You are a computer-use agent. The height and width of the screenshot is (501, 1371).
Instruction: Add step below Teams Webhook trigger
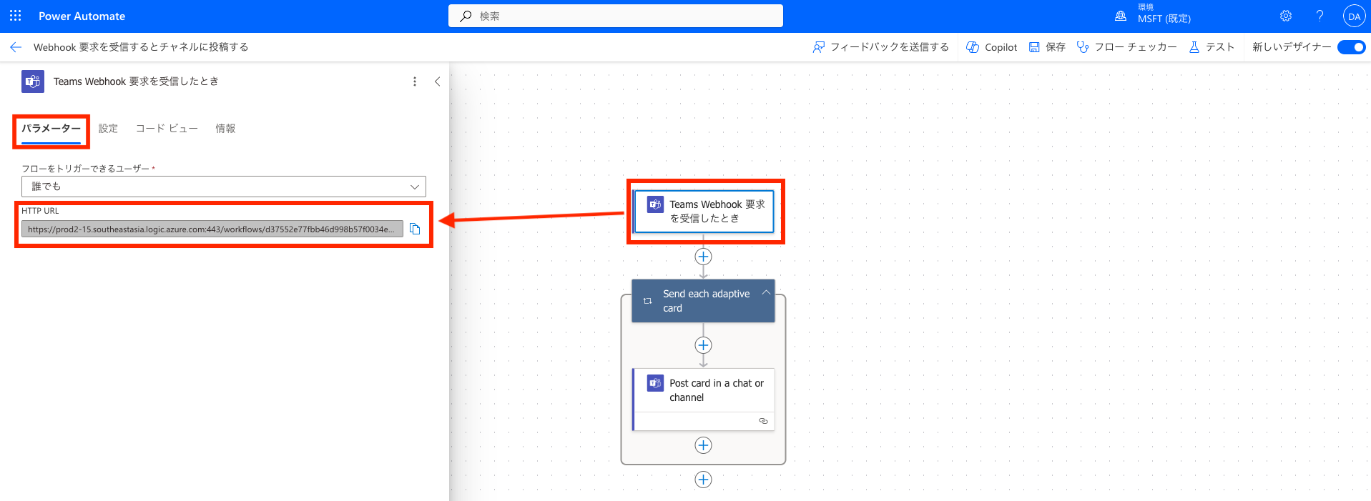(704, 257)
